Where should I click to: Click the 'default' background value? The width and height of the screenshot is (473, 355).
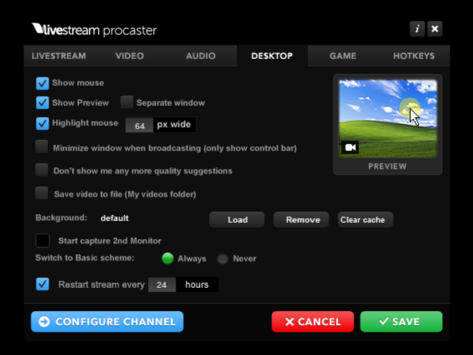click(x=114, y=218)
